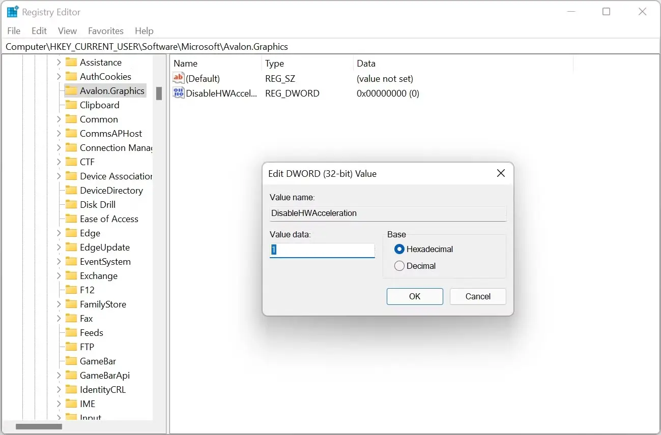The image size is (661, 435).
Task: Click the Data column header
Action: coord(366,64)
